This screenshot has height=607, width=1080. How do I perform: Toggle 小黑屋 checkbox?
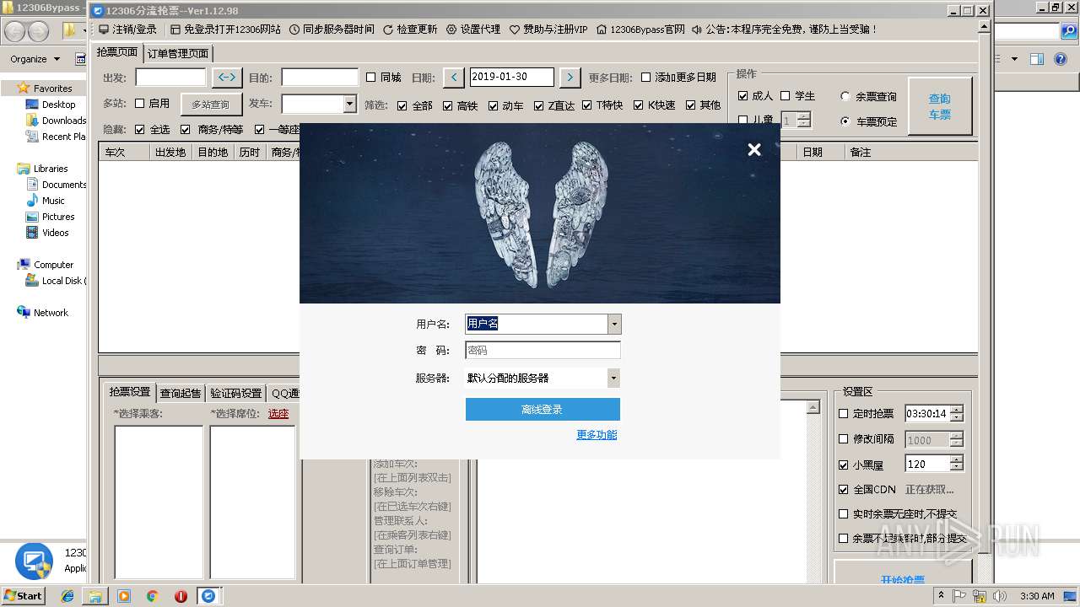click(x=861, y=465)
